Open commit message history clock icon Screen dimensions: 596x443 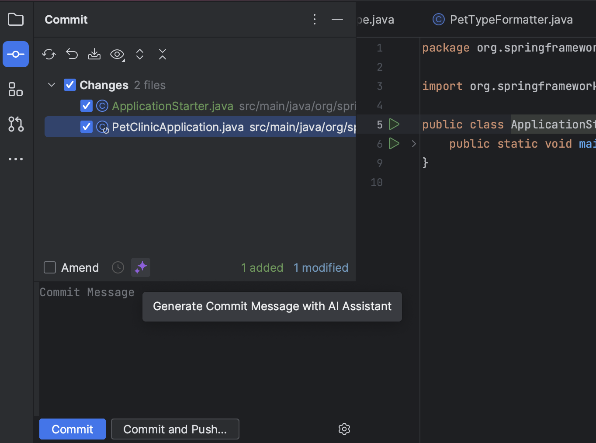[118, 267]
